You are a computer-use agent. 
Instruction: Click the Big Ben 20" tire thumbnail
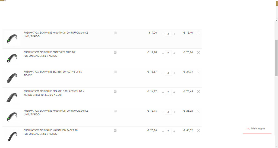12,78
